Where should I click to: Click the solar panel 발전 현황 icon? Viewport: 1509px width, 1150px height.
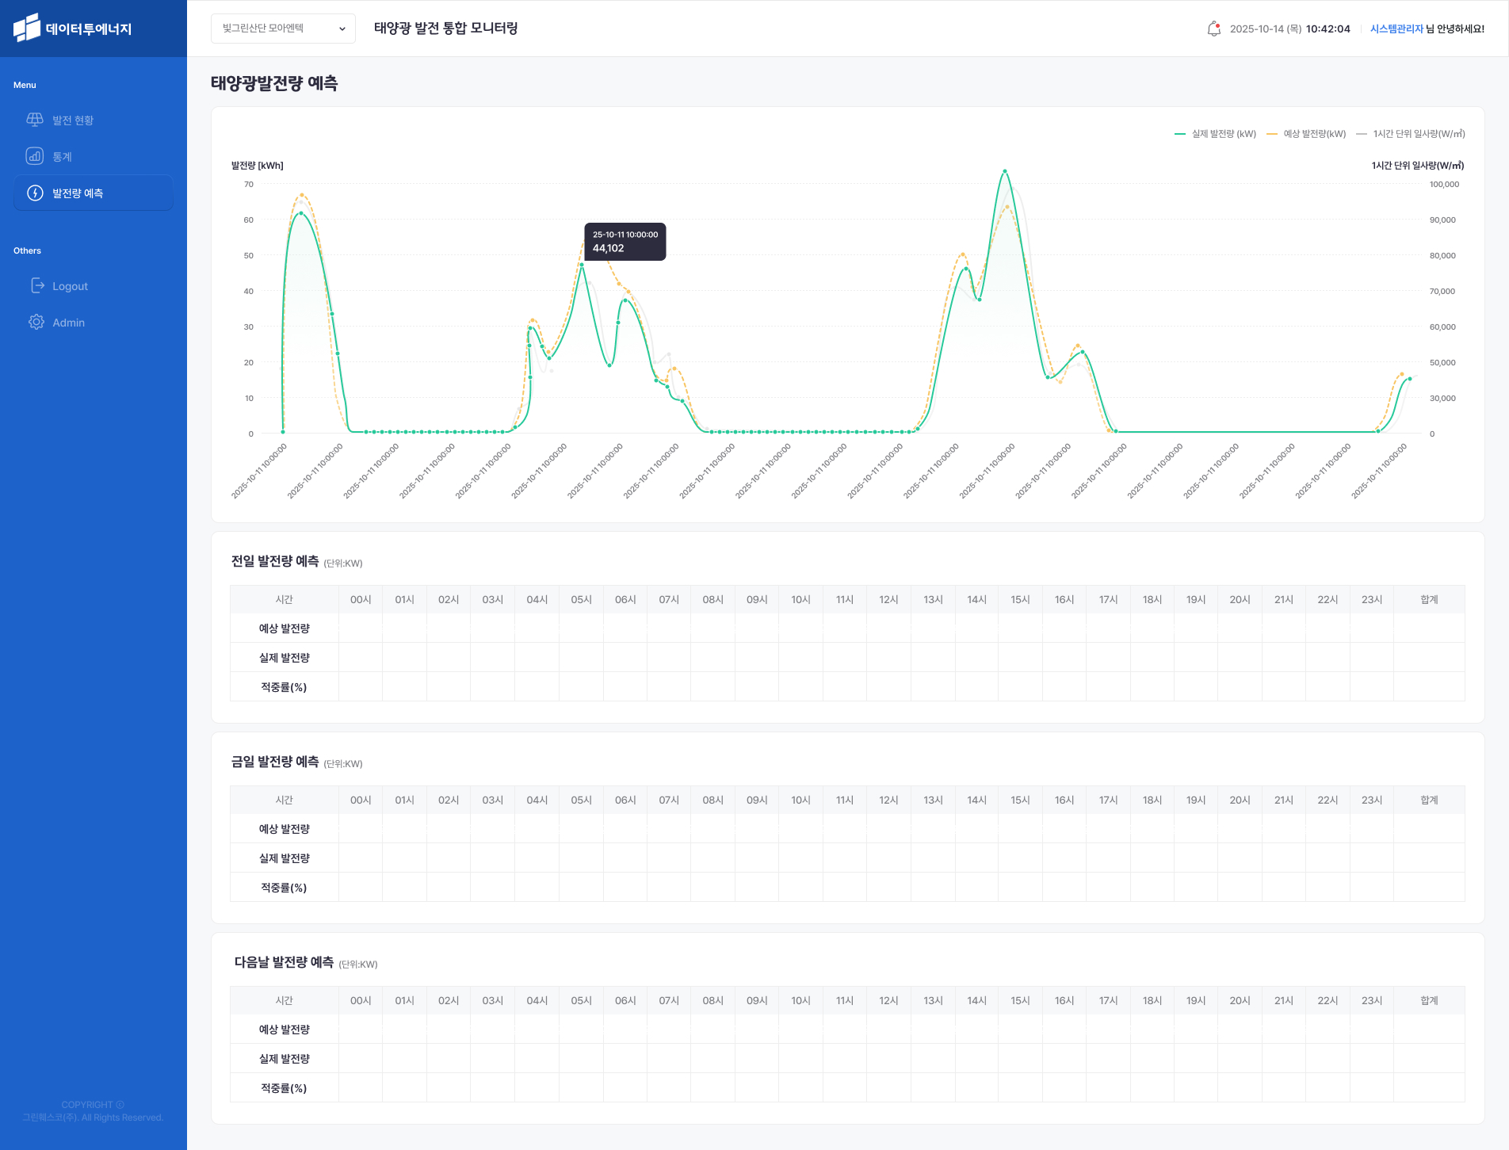(35, 120)
